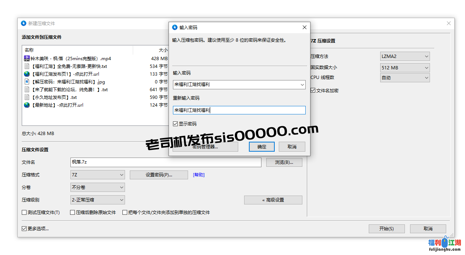The height and width of the screenshot is (255, 465).
Task: Uncheck the 显示密码 checkbox
Action: pos(175,124)
